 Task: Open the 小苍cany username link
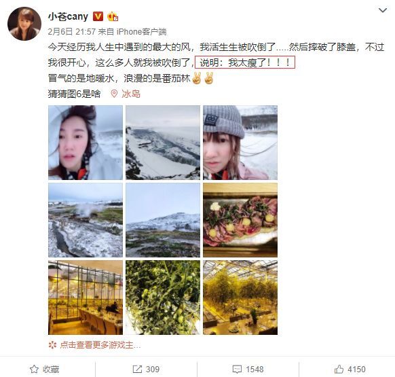point(68,17)
